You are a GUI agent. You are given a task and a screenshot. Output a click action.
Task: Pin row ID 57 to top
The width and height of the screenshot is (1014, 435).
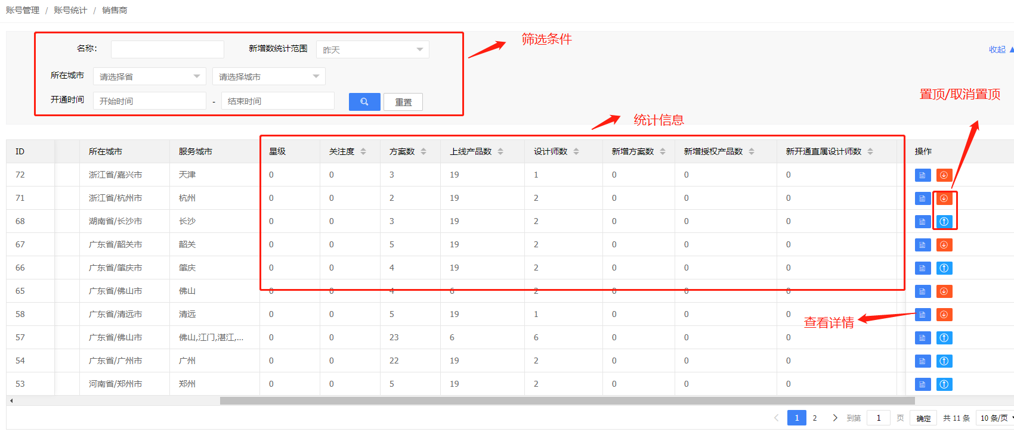point(944,338)
